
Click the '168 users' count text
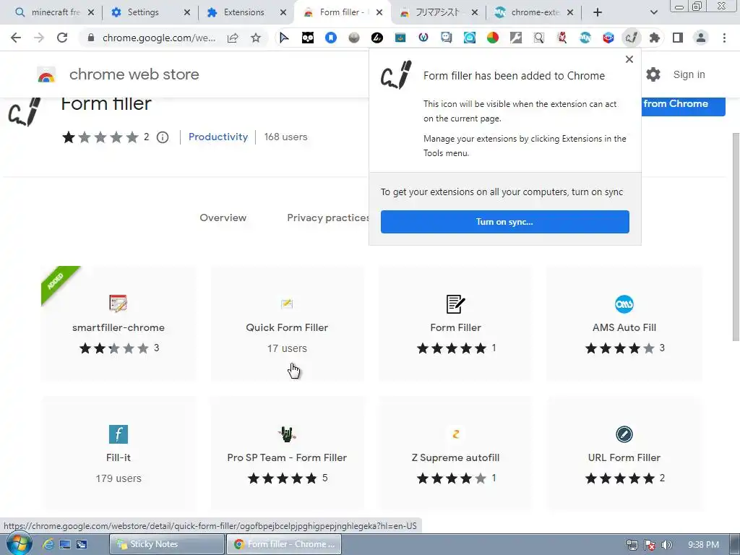(x=285, y=137)
